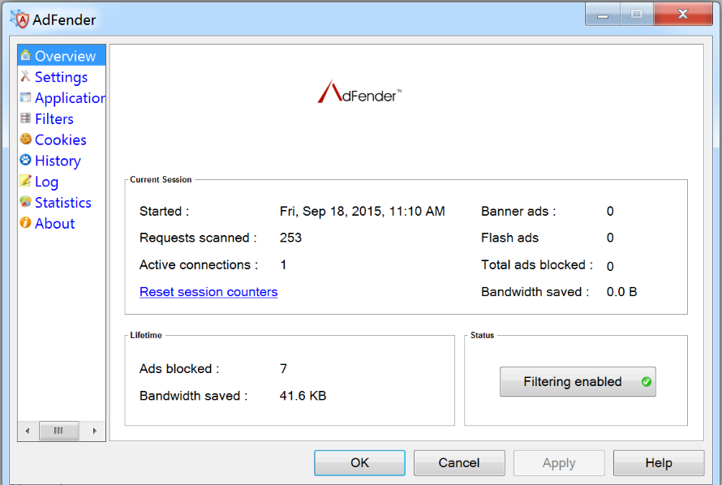The width and height of the screenshot is (722, 485).
Task: Open Help with the Help button
Action: pyautogui.click(x=659, y=462)
